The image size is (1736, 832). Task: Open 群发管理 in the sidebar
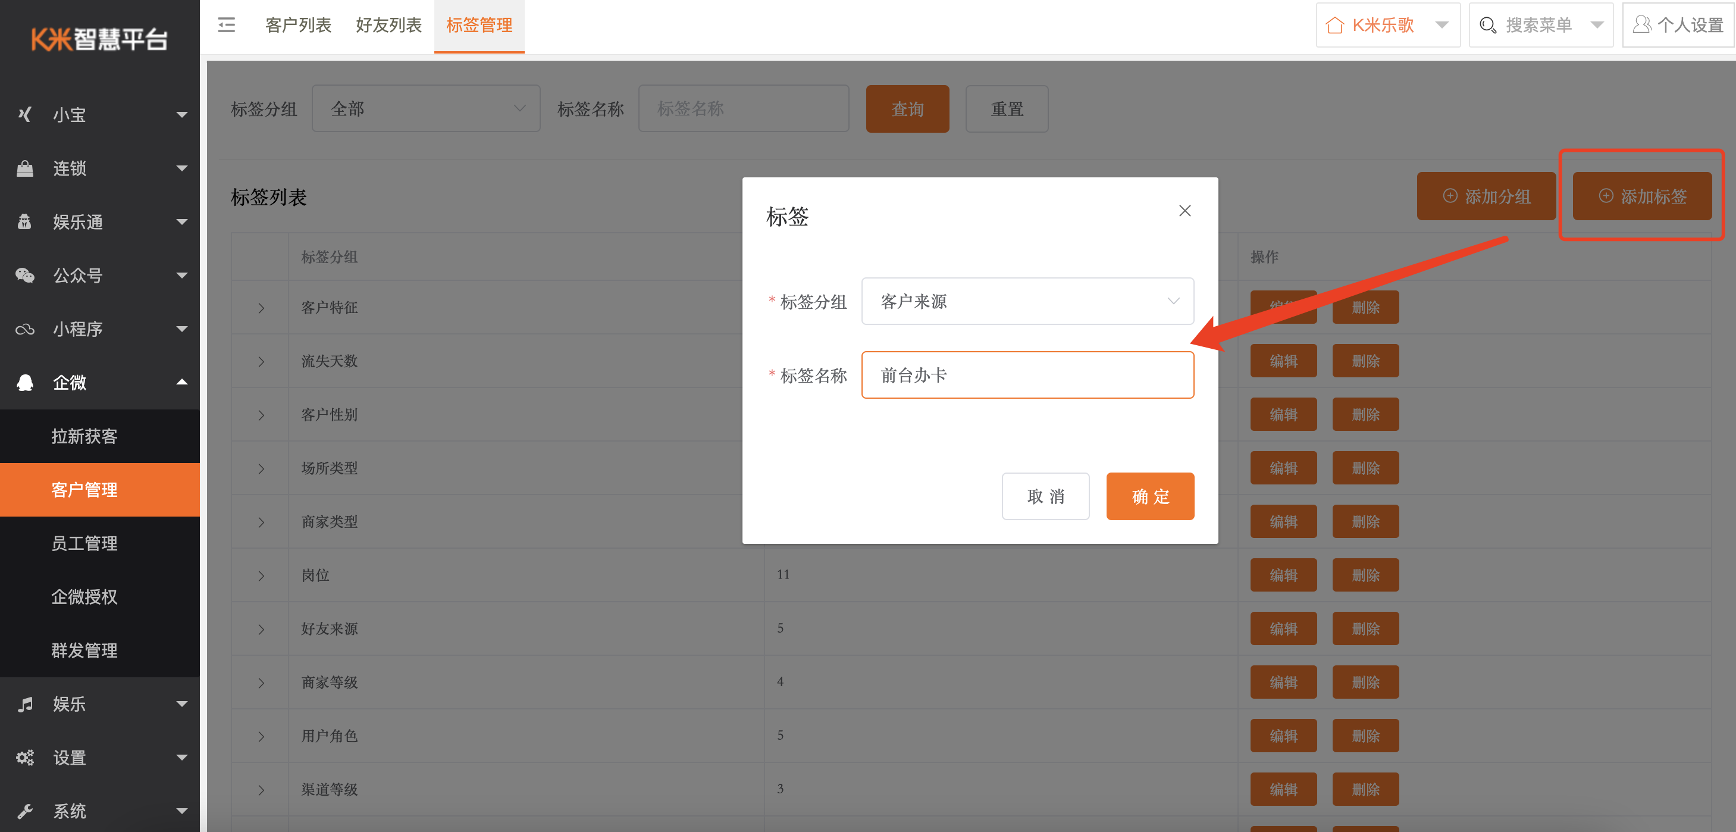pyautogui.click(x=100, y=650)
